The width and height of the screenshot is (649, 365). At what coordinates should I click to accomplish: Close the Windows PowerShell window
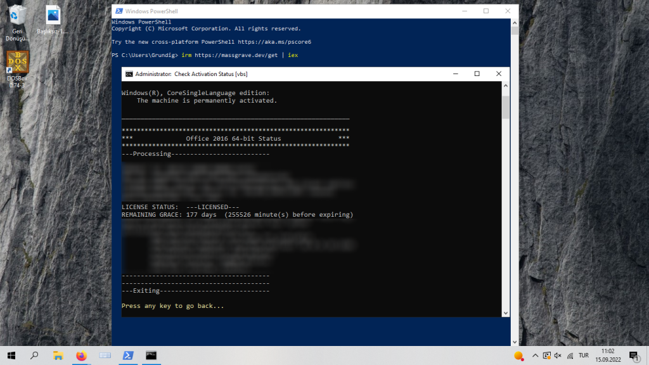[x=508, y=11]
